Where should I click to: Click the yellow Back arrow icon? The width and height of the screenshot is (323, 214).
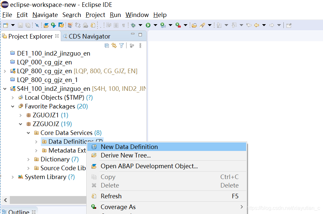click(x=257, y=25)
